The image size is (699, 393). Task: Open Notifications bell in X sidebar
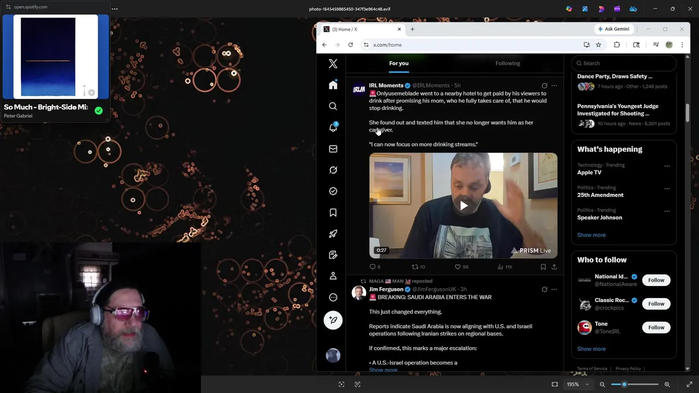click(333, 127)
